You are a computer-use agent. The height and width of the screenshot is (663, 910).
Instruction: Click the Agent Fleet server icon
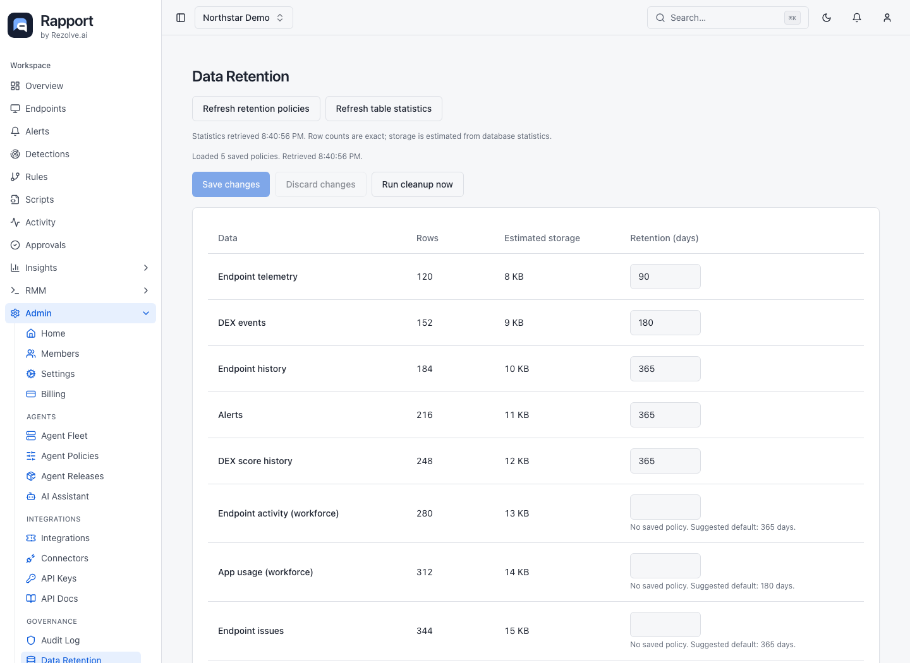(x=31, y=436)
